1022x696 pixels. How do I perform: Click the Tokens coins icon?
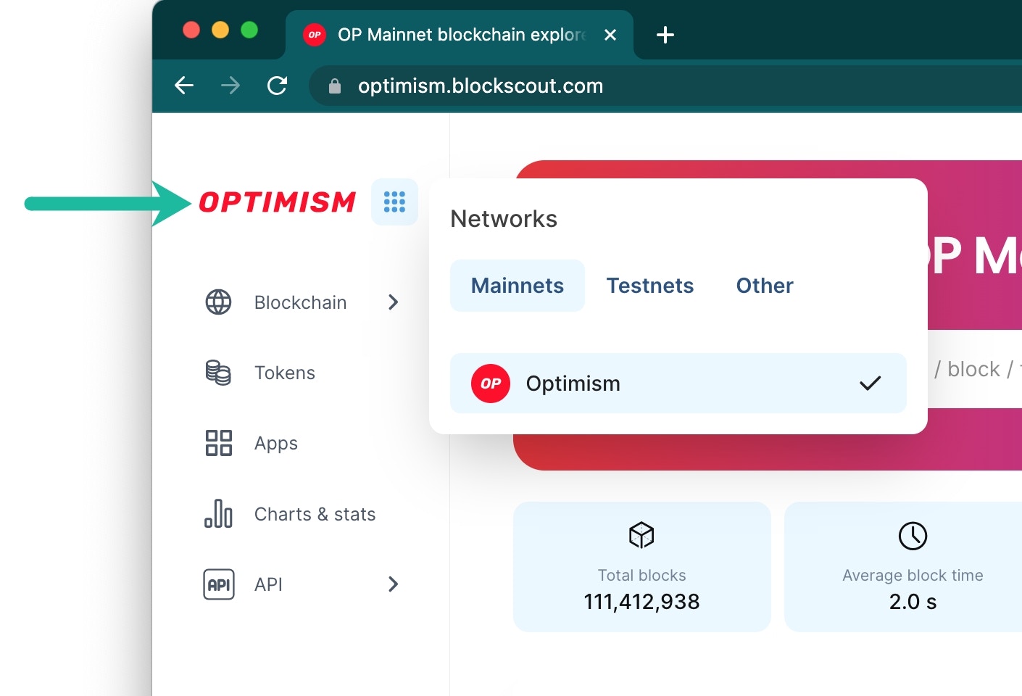[218, 373]
